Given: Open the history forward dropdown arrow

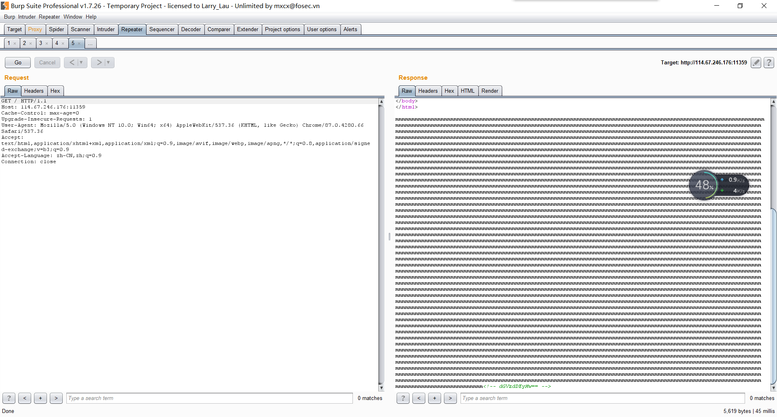Looking at the screenshot, I should (x=108, y=62).
